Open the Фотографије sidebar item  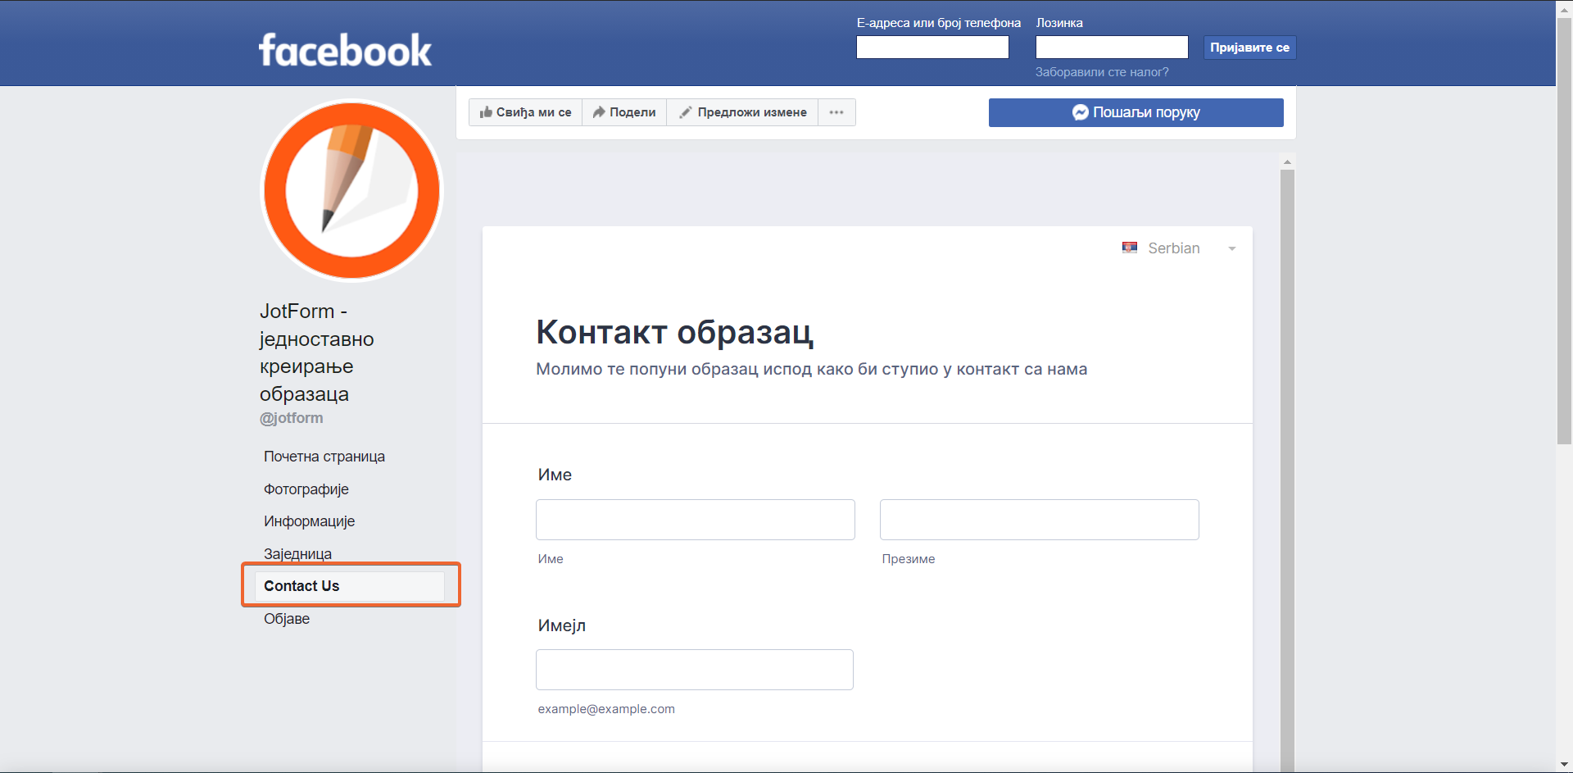pos(306,489)
